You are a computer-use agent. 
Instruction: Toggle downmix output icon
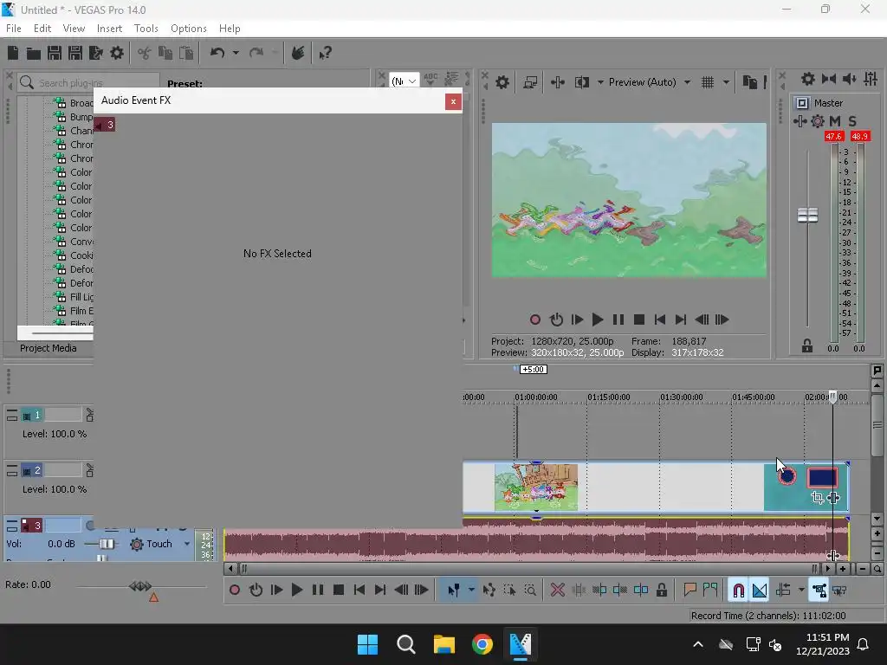tap(829, 79)
